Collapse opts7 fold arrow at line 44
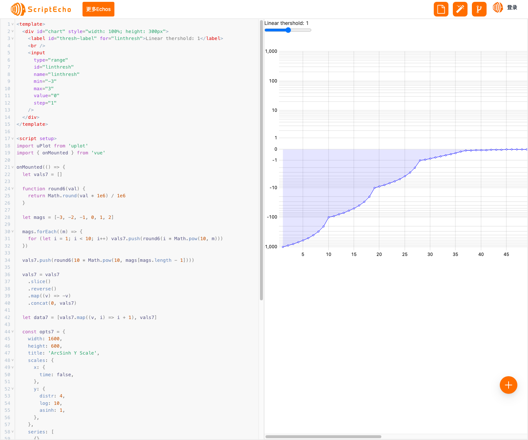The height and width of the screenshot is (440, 528). pos(12,331)
